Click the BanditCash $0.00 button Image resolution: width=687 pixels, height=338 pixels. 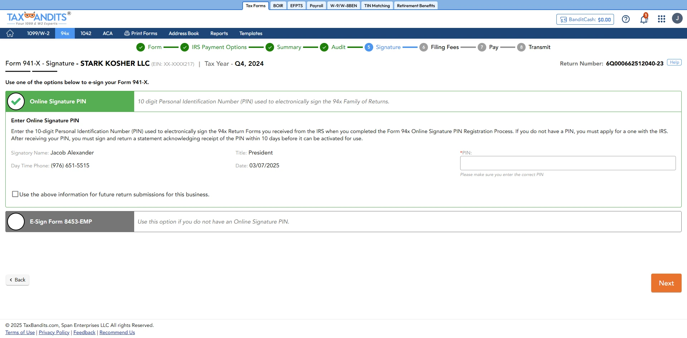click(x=585, y=19)
